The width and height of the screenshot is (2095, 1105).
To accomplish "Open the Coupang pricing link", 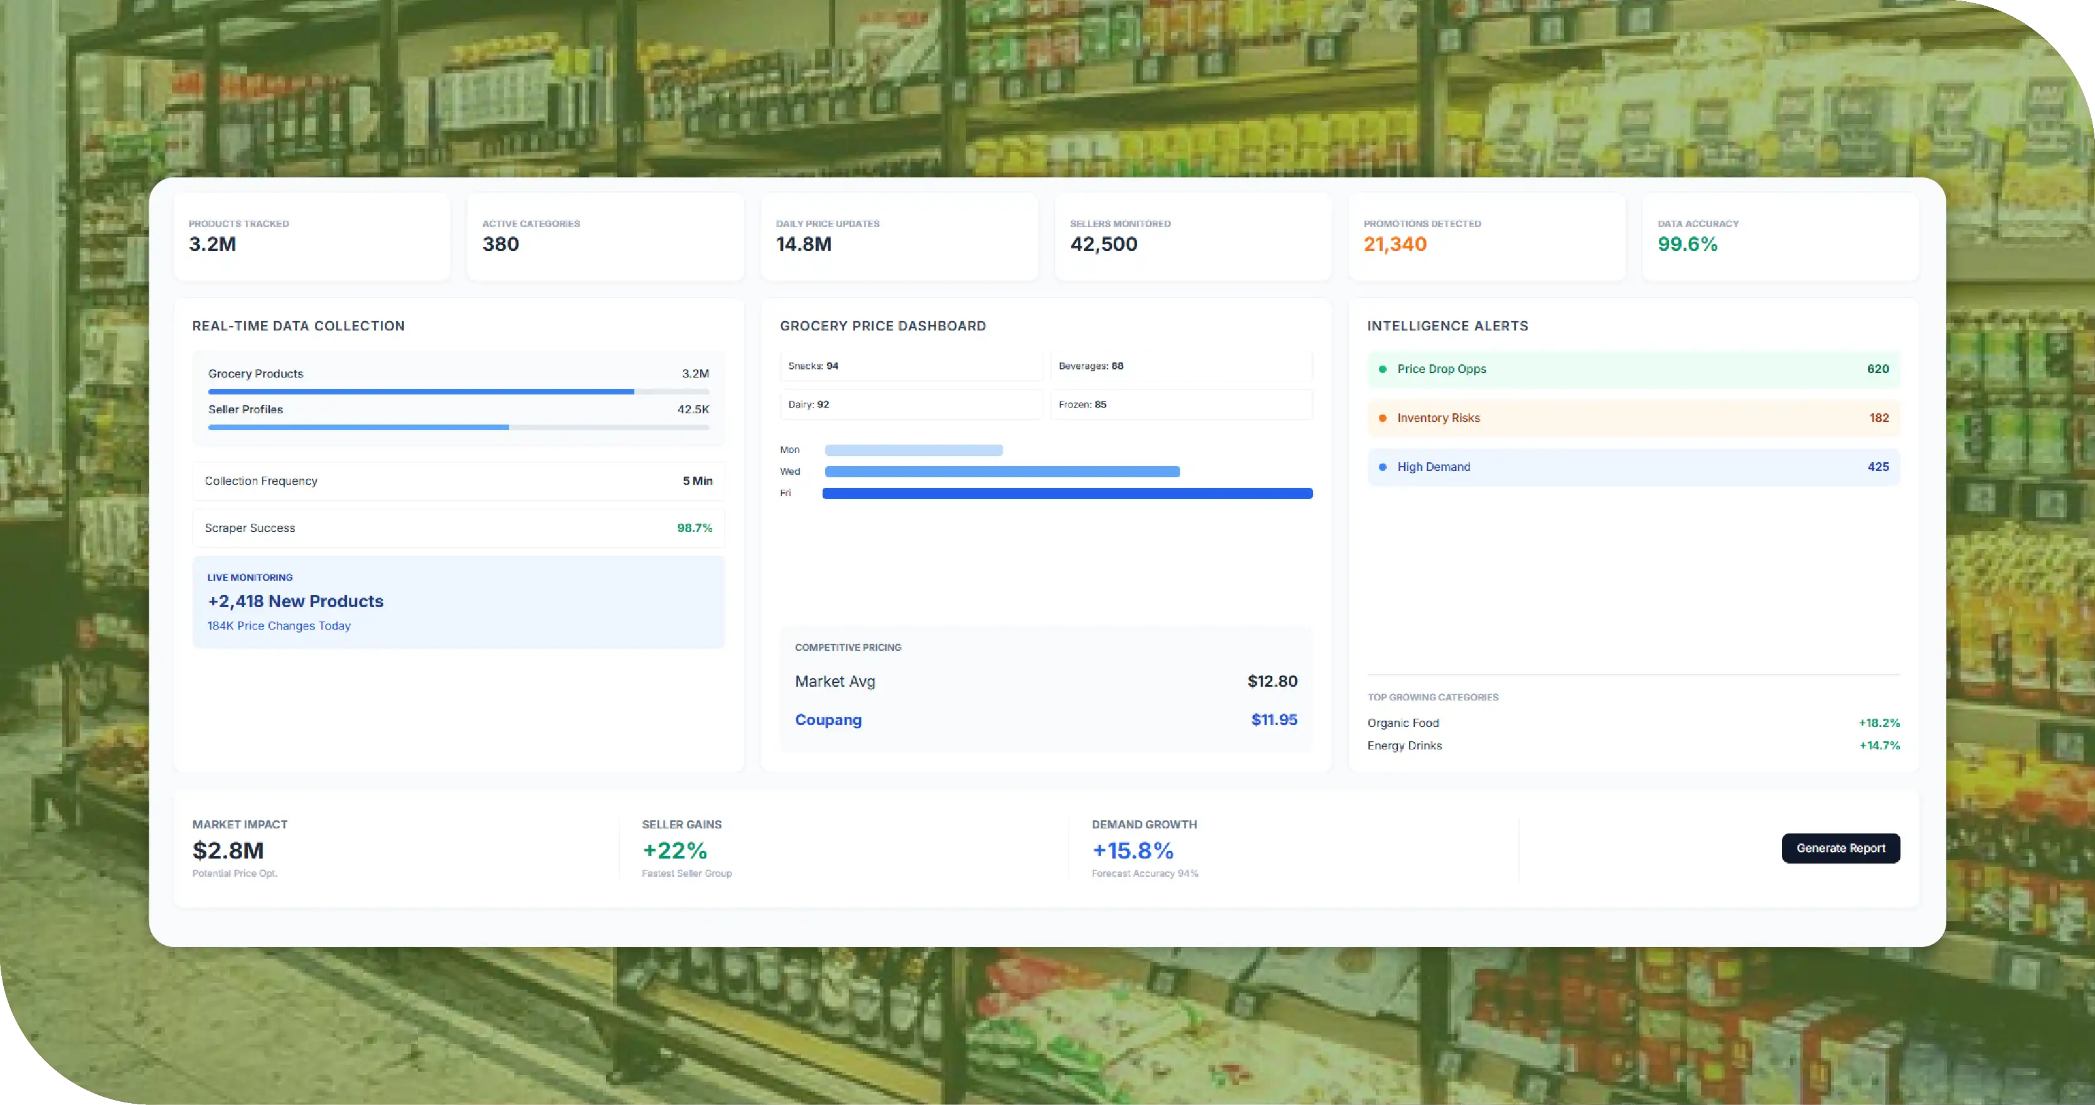I will [828, 719].
